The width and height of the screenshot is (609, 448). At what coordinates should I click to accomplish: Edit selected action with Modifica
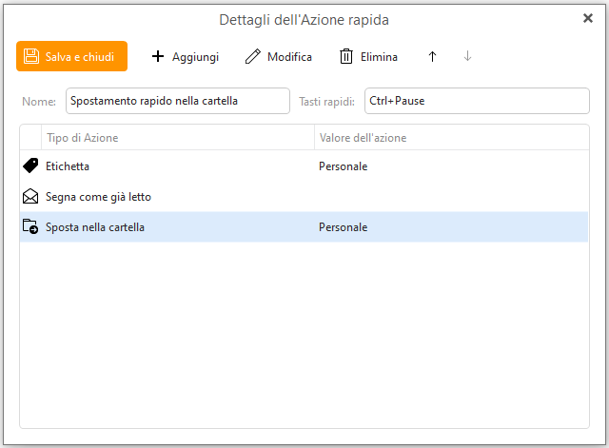pos(279,56)
